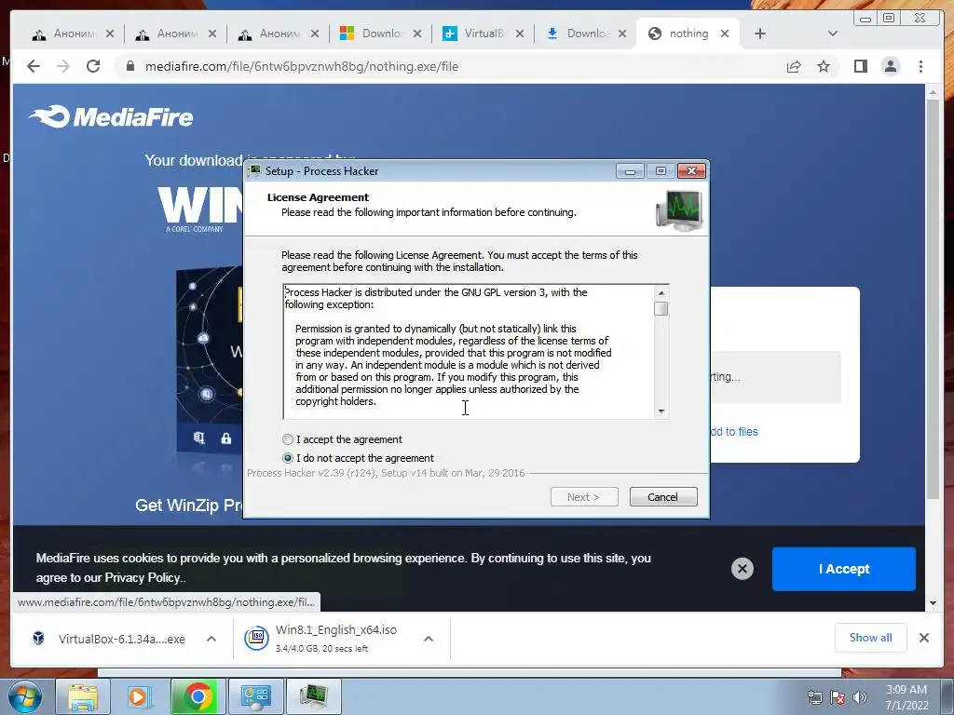Click the license scrollbar thumb

coord(661,309)
